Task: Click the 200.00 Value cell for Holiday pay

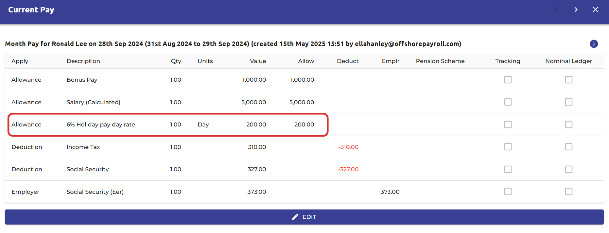Action: coord(256,125)
